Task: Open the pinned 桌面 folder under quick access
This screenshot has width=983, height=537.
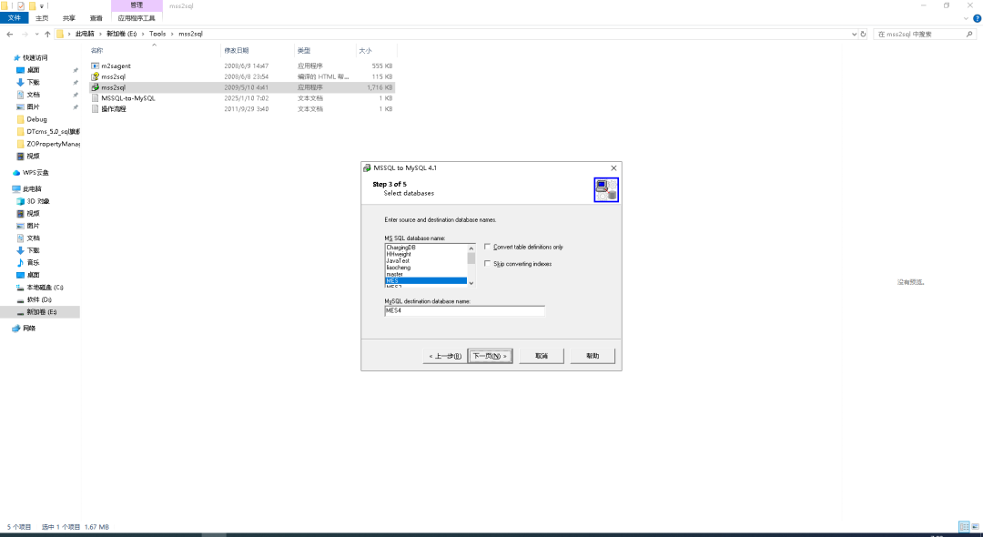Action: 34,70
